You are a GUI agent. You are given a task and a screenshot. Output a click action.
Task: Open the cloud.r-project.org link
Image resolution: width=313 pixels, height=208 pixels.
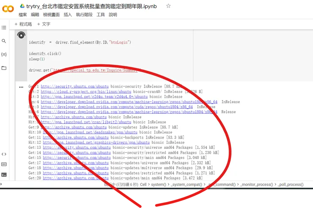(x=86, y=92)
